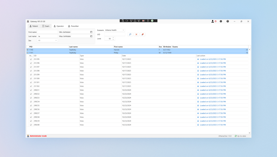Uncheck the checkbox for exam 251296
Image resolution: width=277 pixels, height=157 pixels.
click(31, 63)
